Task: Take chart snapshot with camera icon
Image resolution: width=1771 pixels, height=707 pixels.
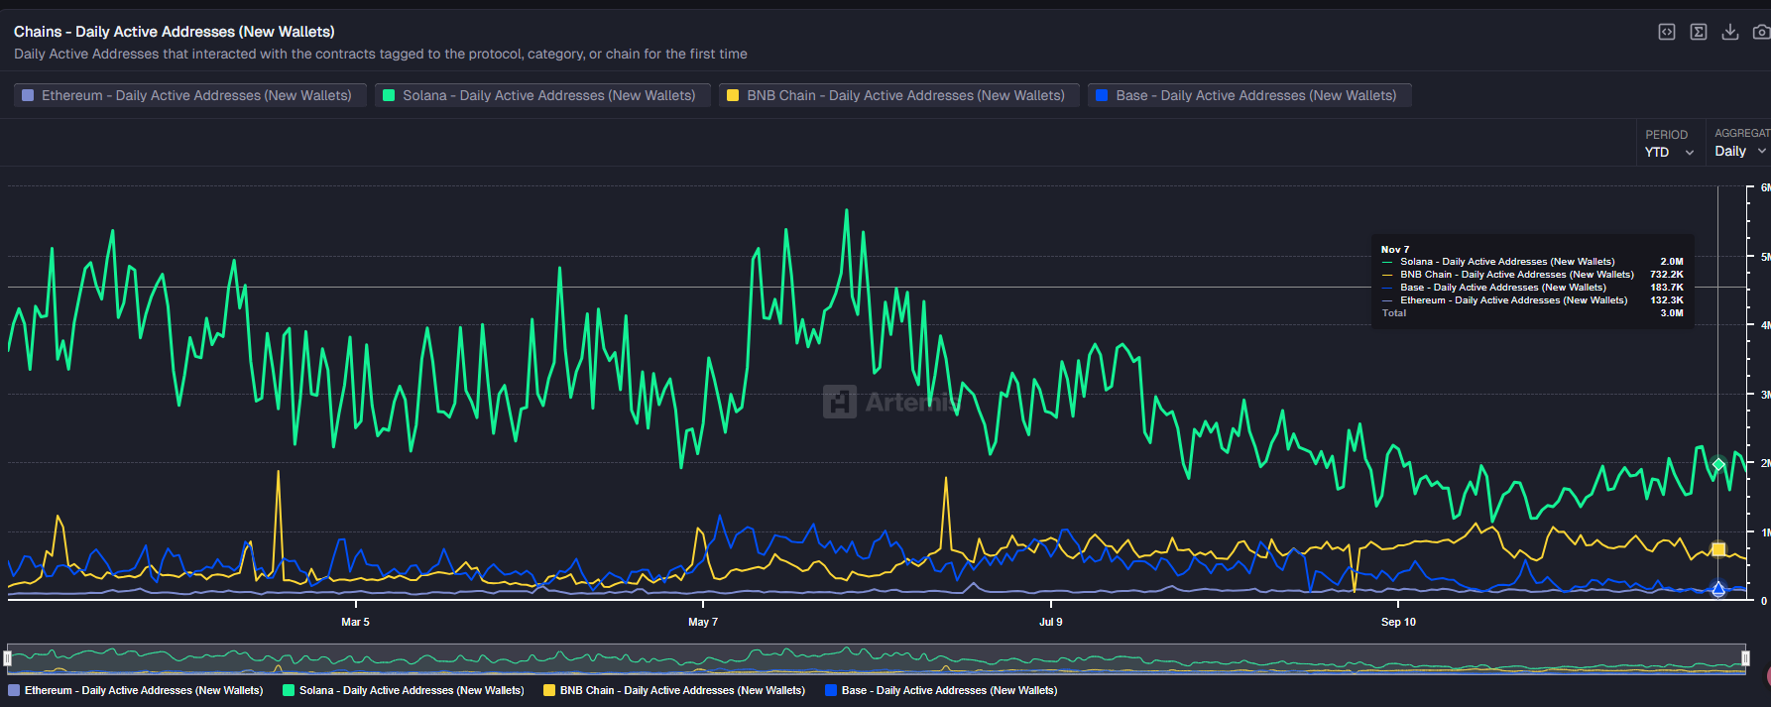Action: click(x=1761, y=32)
